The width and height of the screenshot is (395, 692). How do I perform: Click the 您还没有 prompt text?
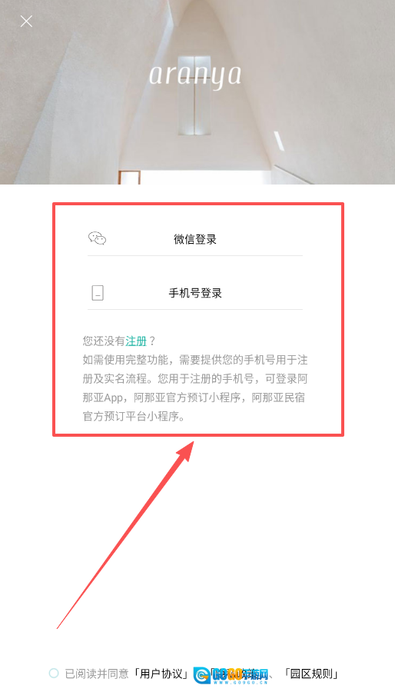click(104, 341)
